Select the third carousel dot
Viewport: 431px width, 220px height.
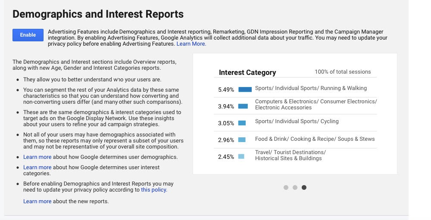(x=304, y=187)
